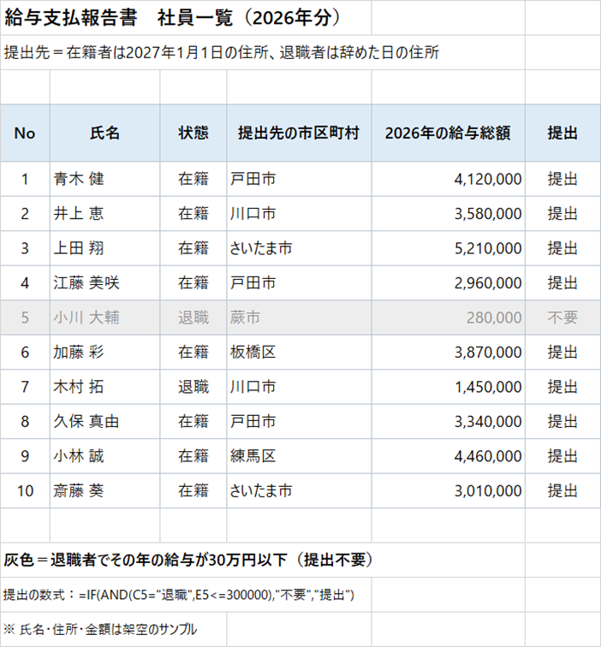Select the 2026年の給与総額 column header
601x647 pixels.
(x=449, y=133)
